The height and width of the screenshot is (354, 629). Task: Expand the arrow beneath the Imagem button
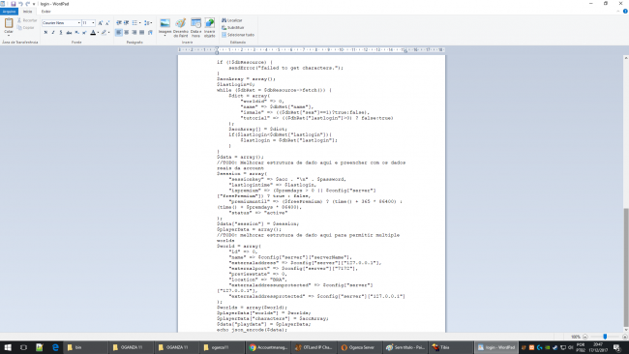165,36
